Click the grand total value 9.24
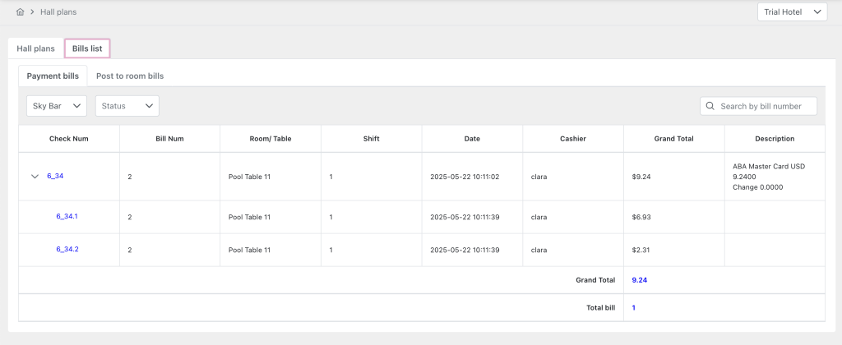 click(x=640, y=280)
